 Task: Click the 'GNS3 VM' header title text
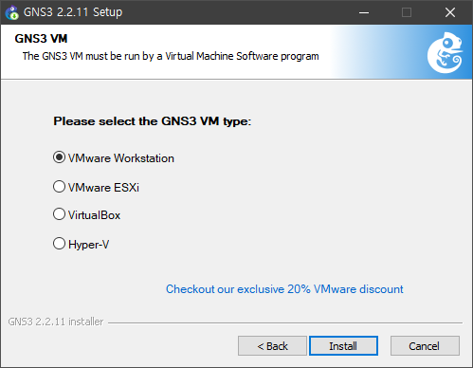41,39
